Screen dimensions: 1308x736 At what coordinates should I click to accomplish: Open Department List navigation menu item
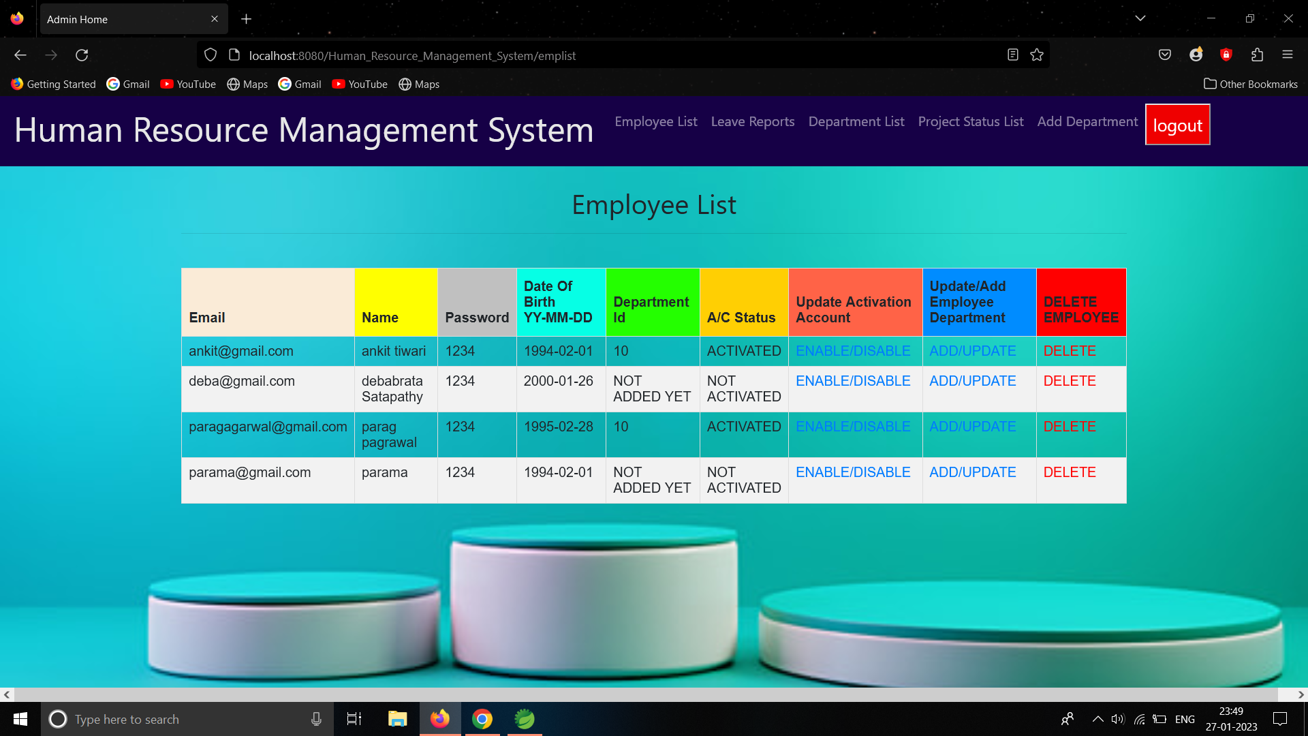[x=856, y=121]
